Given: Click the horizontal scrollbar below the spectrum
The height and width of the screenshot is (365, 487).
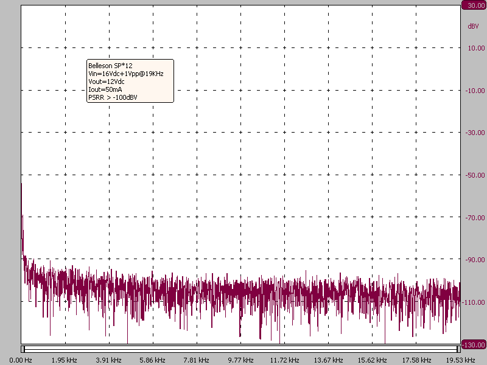Looking at the screenshot, I should [x=240, y=349].
